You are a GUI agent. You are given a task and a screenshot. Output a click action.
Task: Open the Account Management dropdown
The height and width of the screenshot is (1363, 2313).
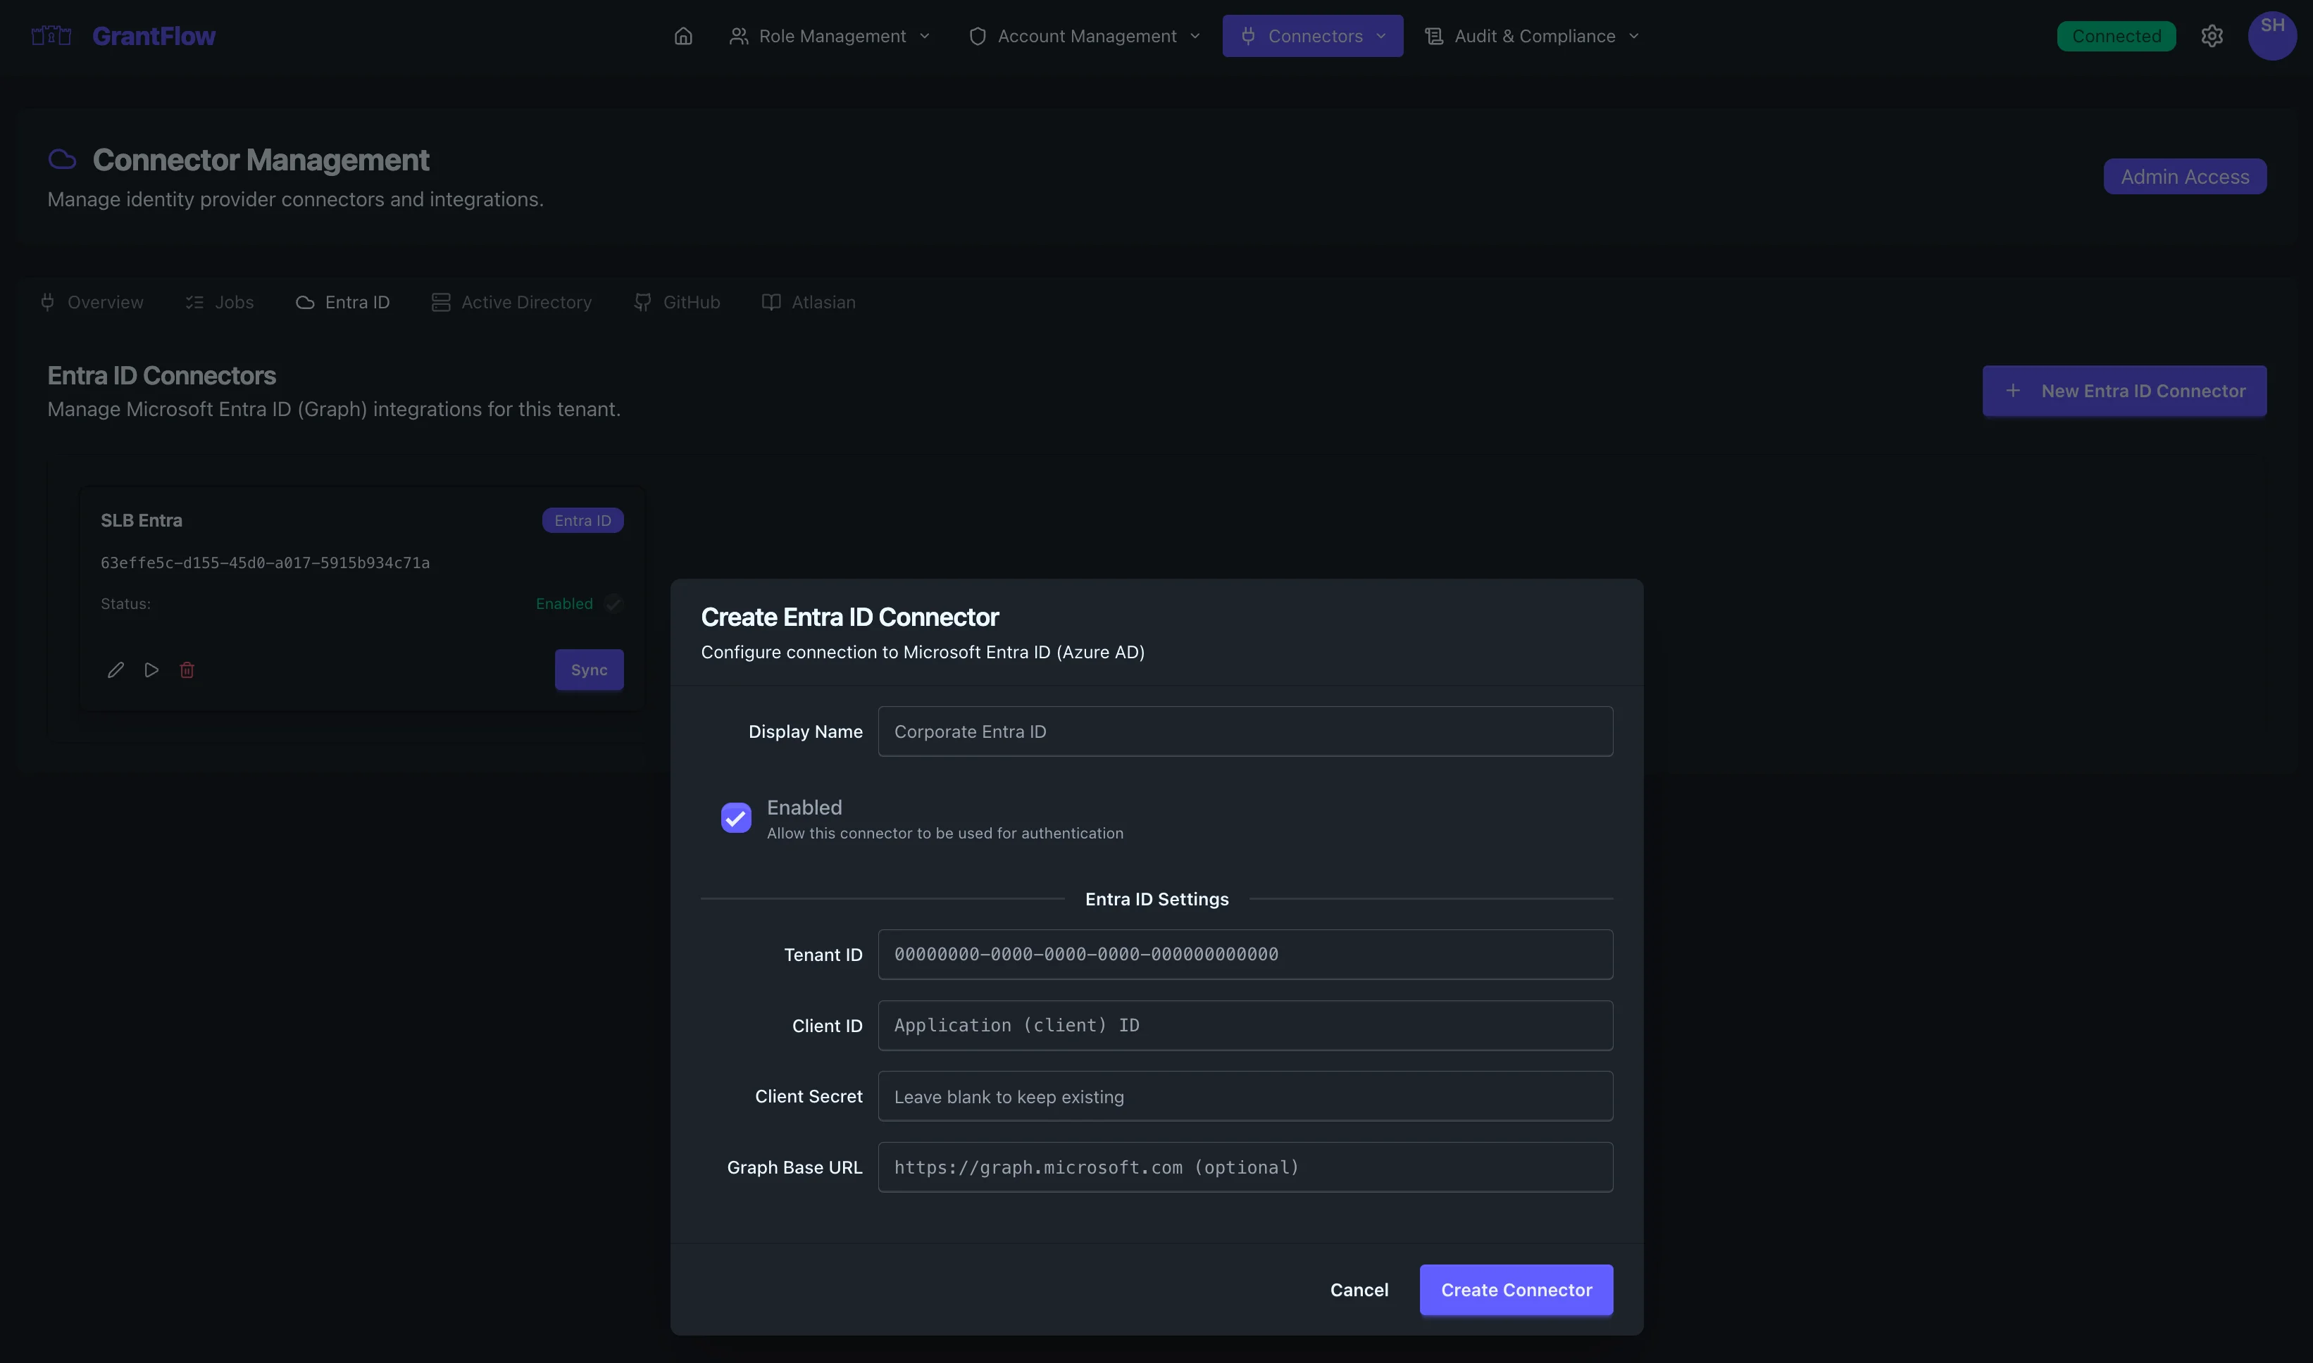(x=1084, y=36)
